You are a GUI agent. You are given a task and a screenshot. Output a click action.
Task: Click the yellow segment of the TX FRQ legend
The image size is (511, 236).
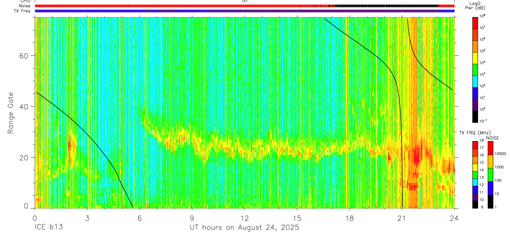pyautogui.click(x=475, y=167)
